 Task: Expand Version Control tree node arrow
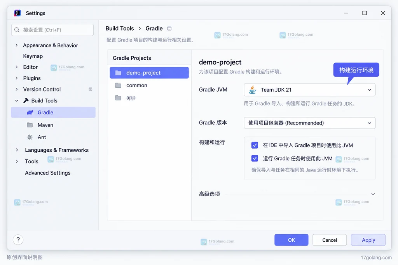16,89
